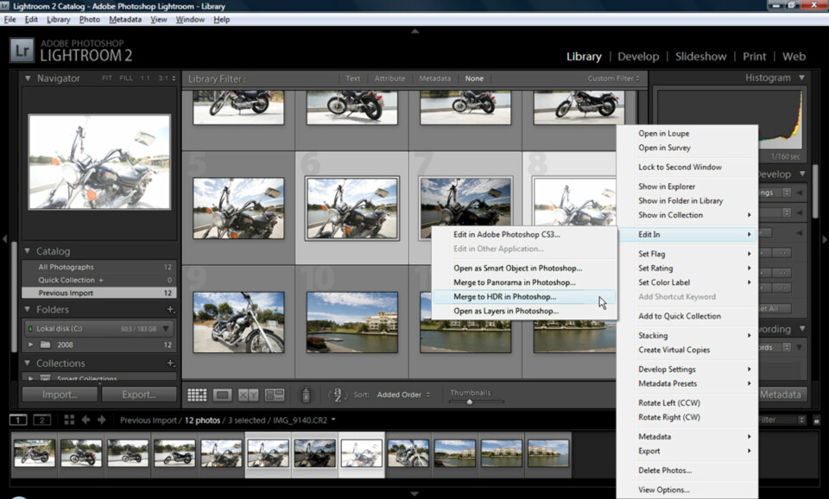This screenshot has width=829, height=499.
Task: Select grid thumbnail number 9 motorcycle photo
Action: [x=238, y=322]
